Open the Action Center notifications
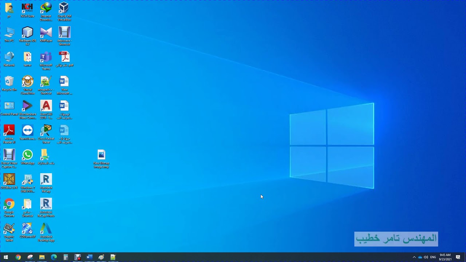This screenshot has height=262, width=466. (458, 257)
